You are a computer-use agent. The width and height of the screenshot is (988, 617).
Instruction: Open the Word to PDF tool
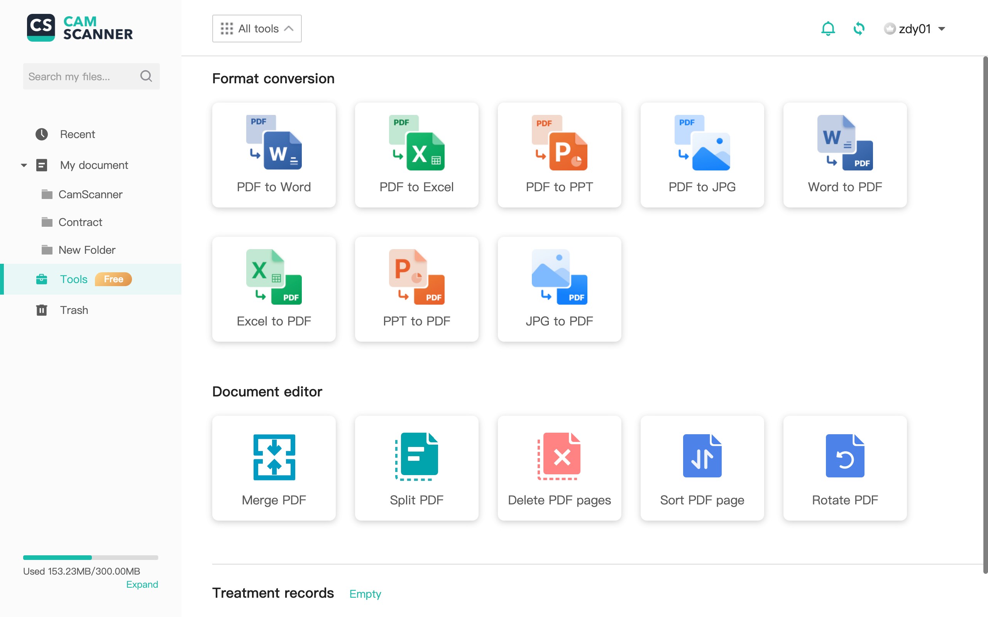tap(845, 155)
